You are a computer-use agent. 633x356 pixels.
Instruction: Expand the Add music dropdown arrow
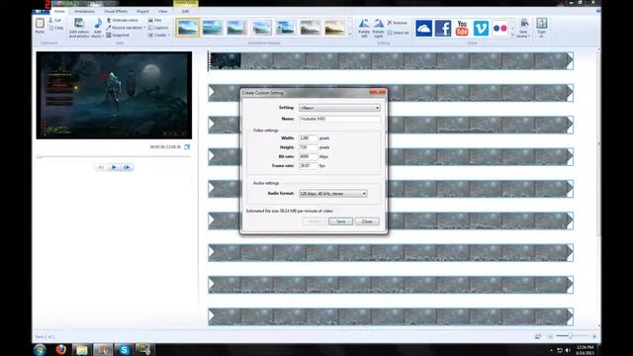(x=103, y=37)
